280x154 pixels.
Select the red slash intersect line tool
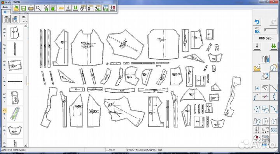(265, 97)
